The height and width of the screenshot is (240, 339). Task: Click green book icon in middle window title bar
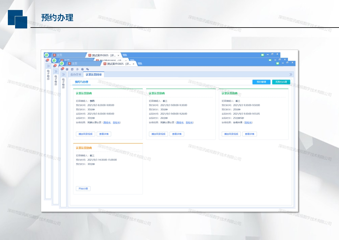coord(270,60)
